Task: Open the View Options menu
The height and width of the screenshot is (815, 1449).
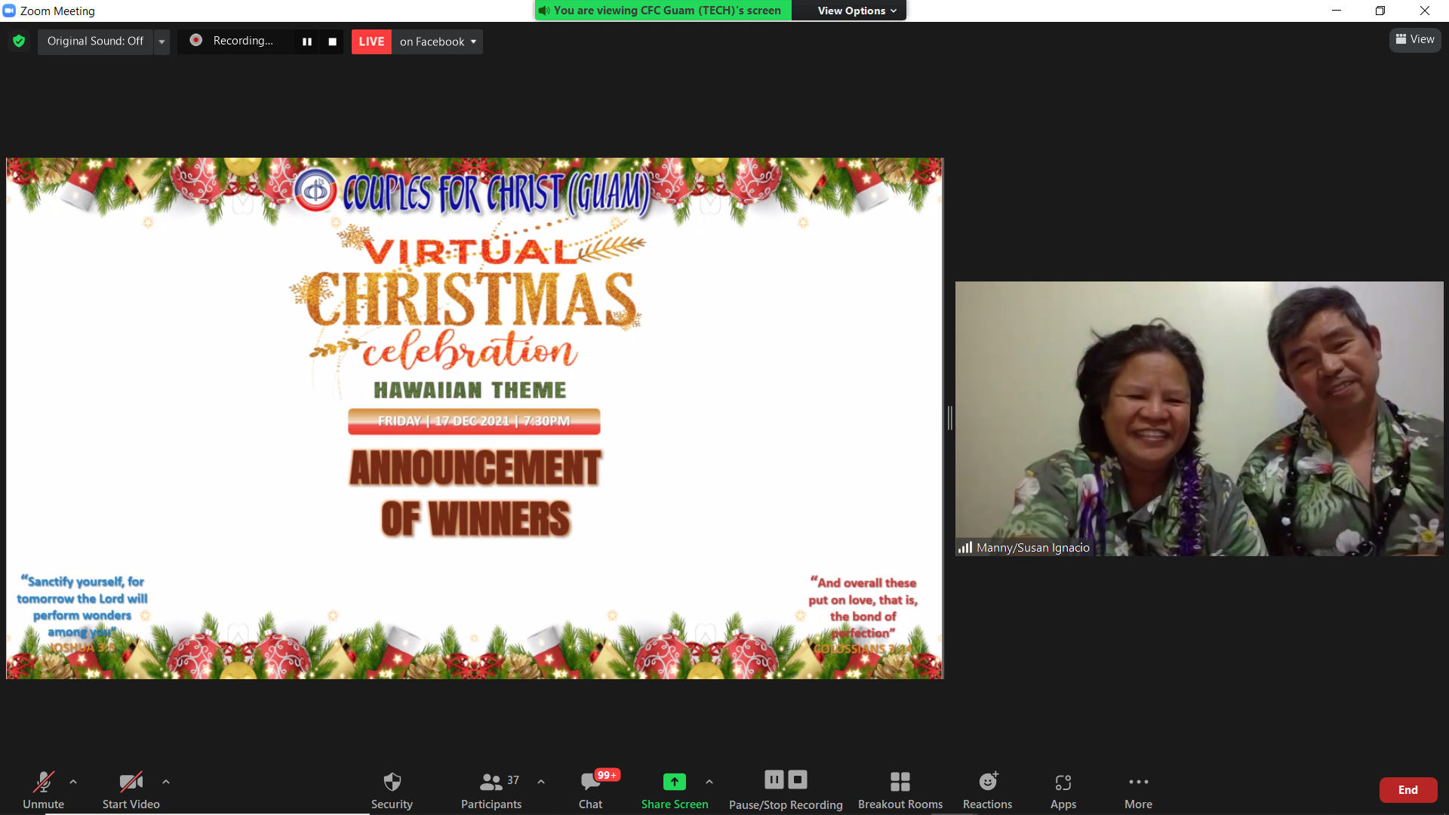Action: click(x=857, y=11)
